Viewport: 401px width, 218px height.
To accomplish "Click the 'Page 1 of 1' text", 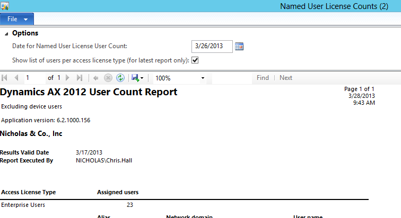I will coord(359,89).
